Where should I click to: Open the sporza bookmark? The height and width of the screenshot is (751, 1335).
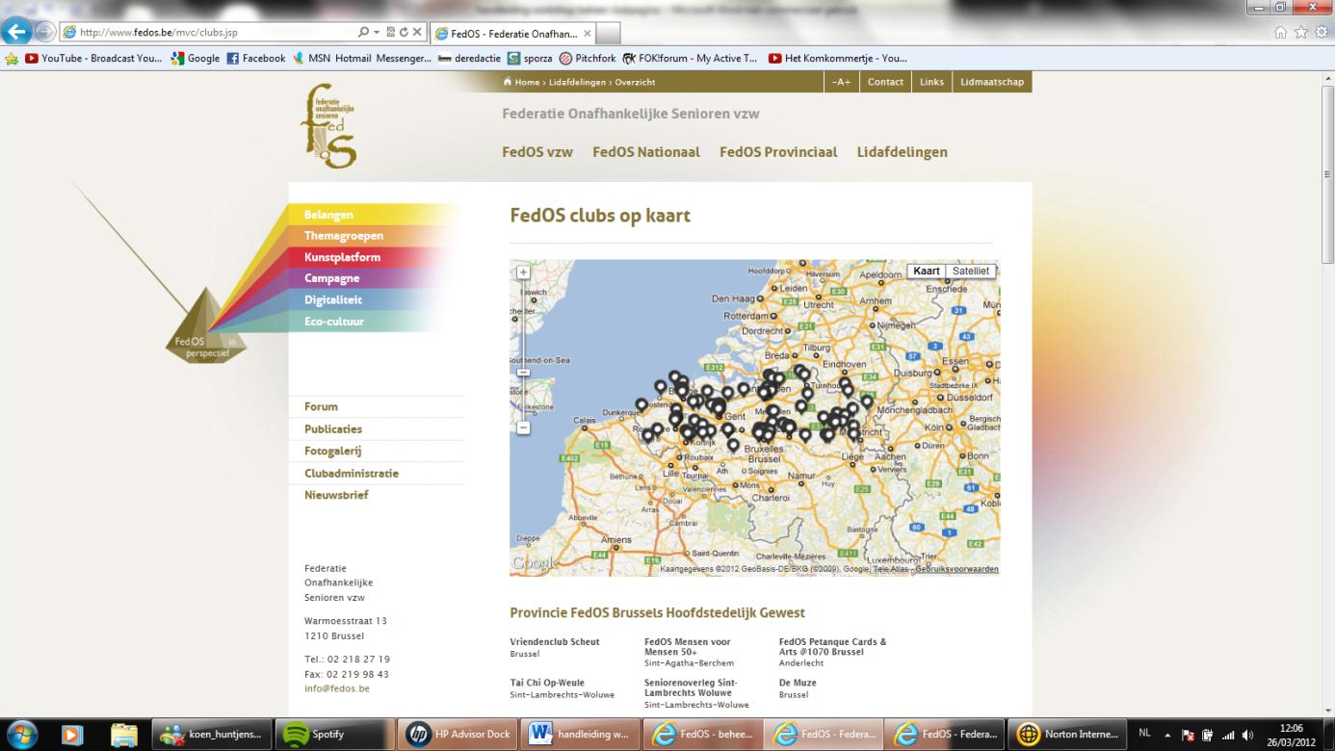pos(531,58)
